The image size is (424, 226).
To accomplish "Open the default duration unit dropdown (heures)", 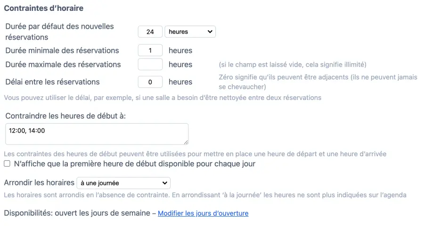I will (x=190, y=32).
